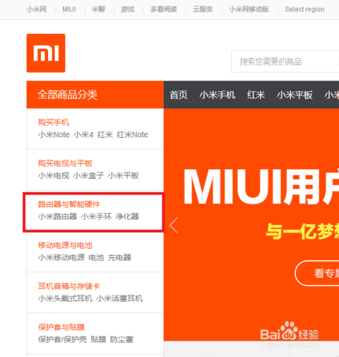The height and width of the screenshot is (357, 339).
Task: Open MIUI top navigation link
Action: [x=69, y=9]
